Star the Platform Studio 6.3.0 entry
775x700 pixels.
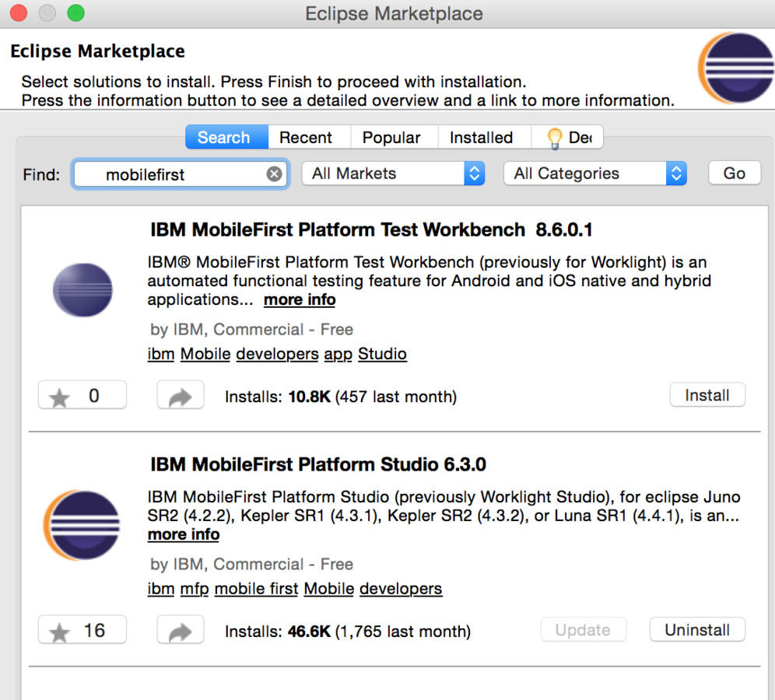pos(82,630)
